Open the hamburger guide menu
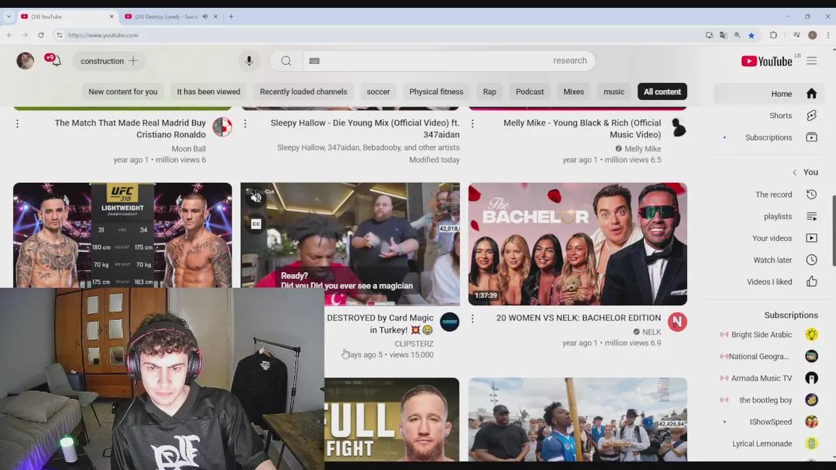The image size is (836, 470). [x=812, y=61]
